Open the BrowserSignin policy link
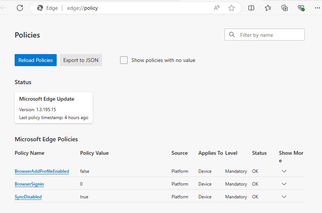322x213 pixels. 29,184
